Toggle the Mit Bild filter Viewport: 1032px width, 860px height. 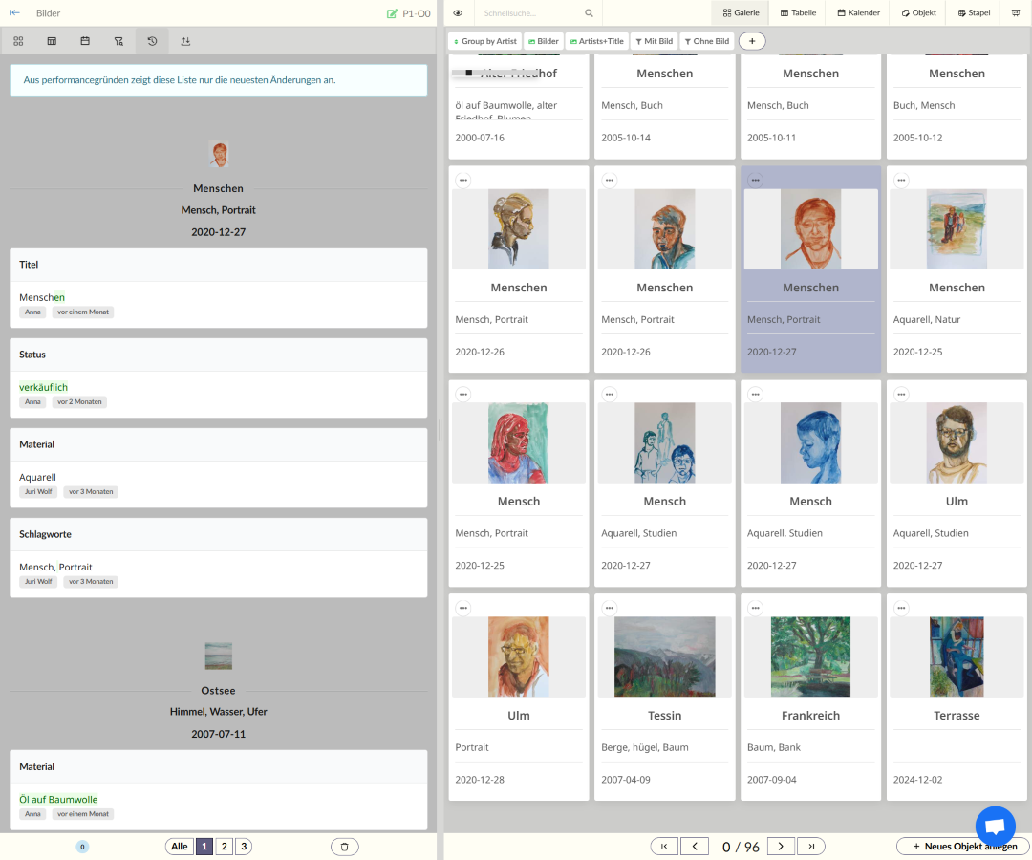click(x=654, y=41)
